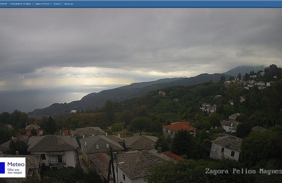The image size is (282, 183).
Task: Click the small orange roof near bottom center
Action: point(172,156)
